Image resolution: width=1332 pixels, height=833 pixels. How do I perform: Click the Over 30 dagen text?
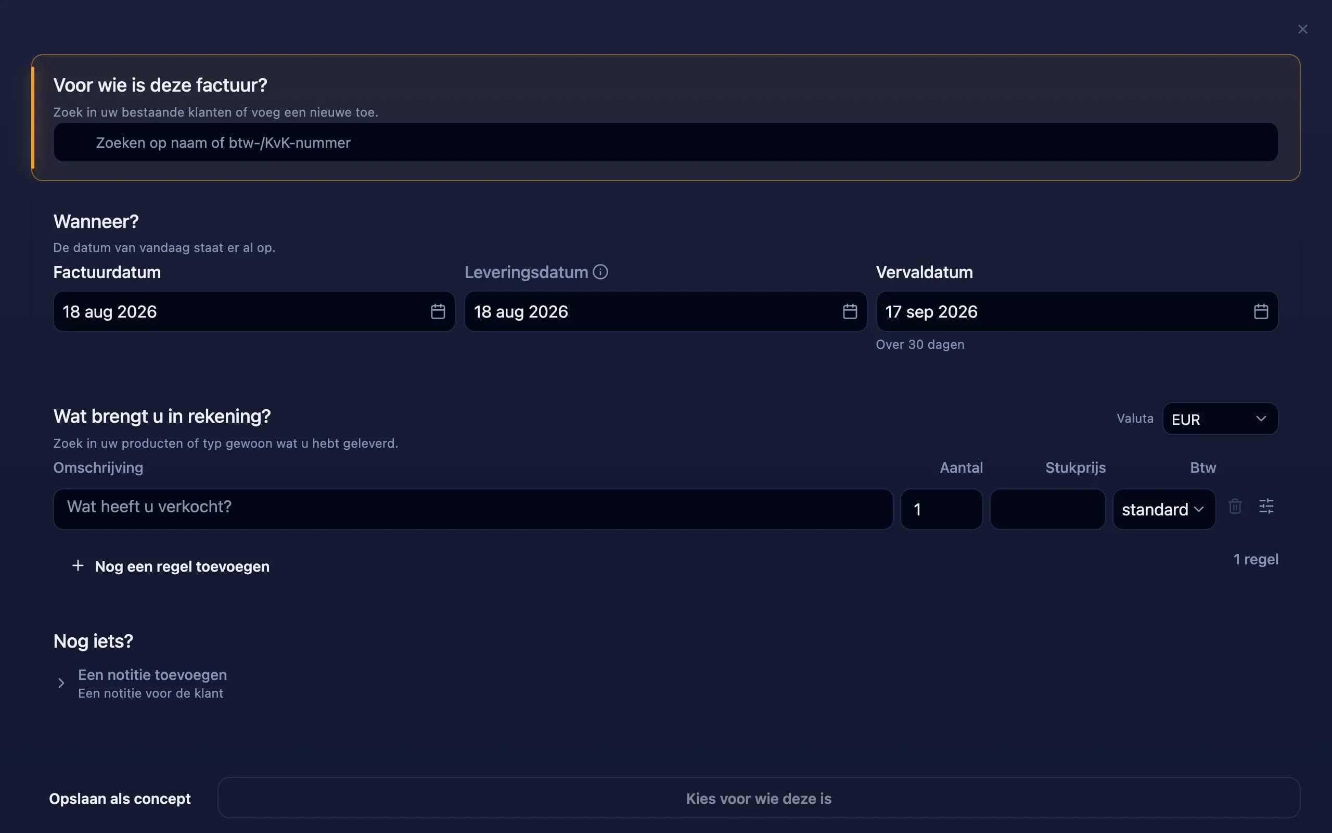pyautogui.click(x=920, y=344)
